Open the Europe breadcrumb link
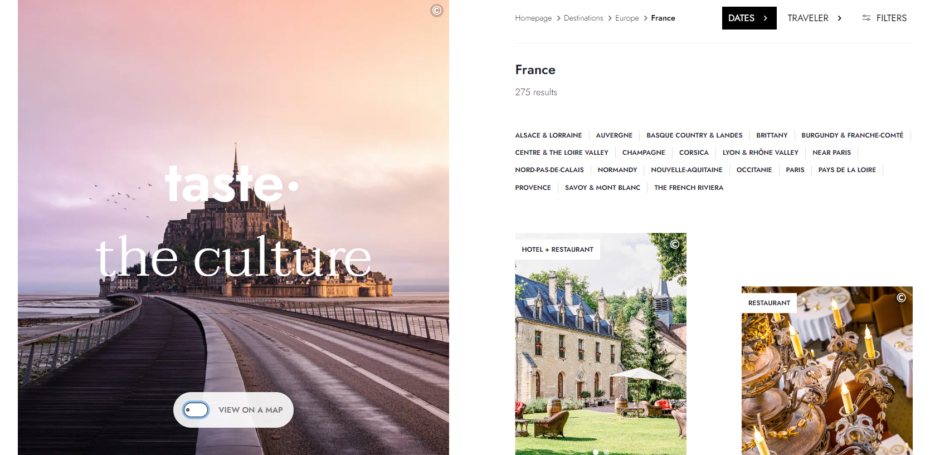The width and height of the screenshot is (935, 455). click(x=627, y=18)
